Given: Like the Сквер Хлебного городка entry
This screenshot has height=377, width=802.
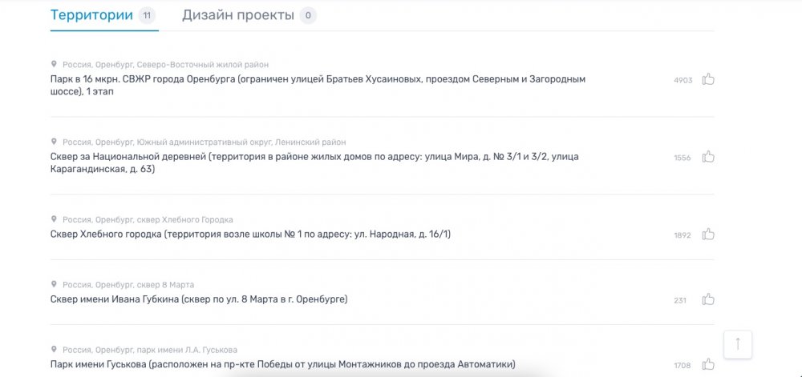Looking at the screenshot, I should [708, 235].
